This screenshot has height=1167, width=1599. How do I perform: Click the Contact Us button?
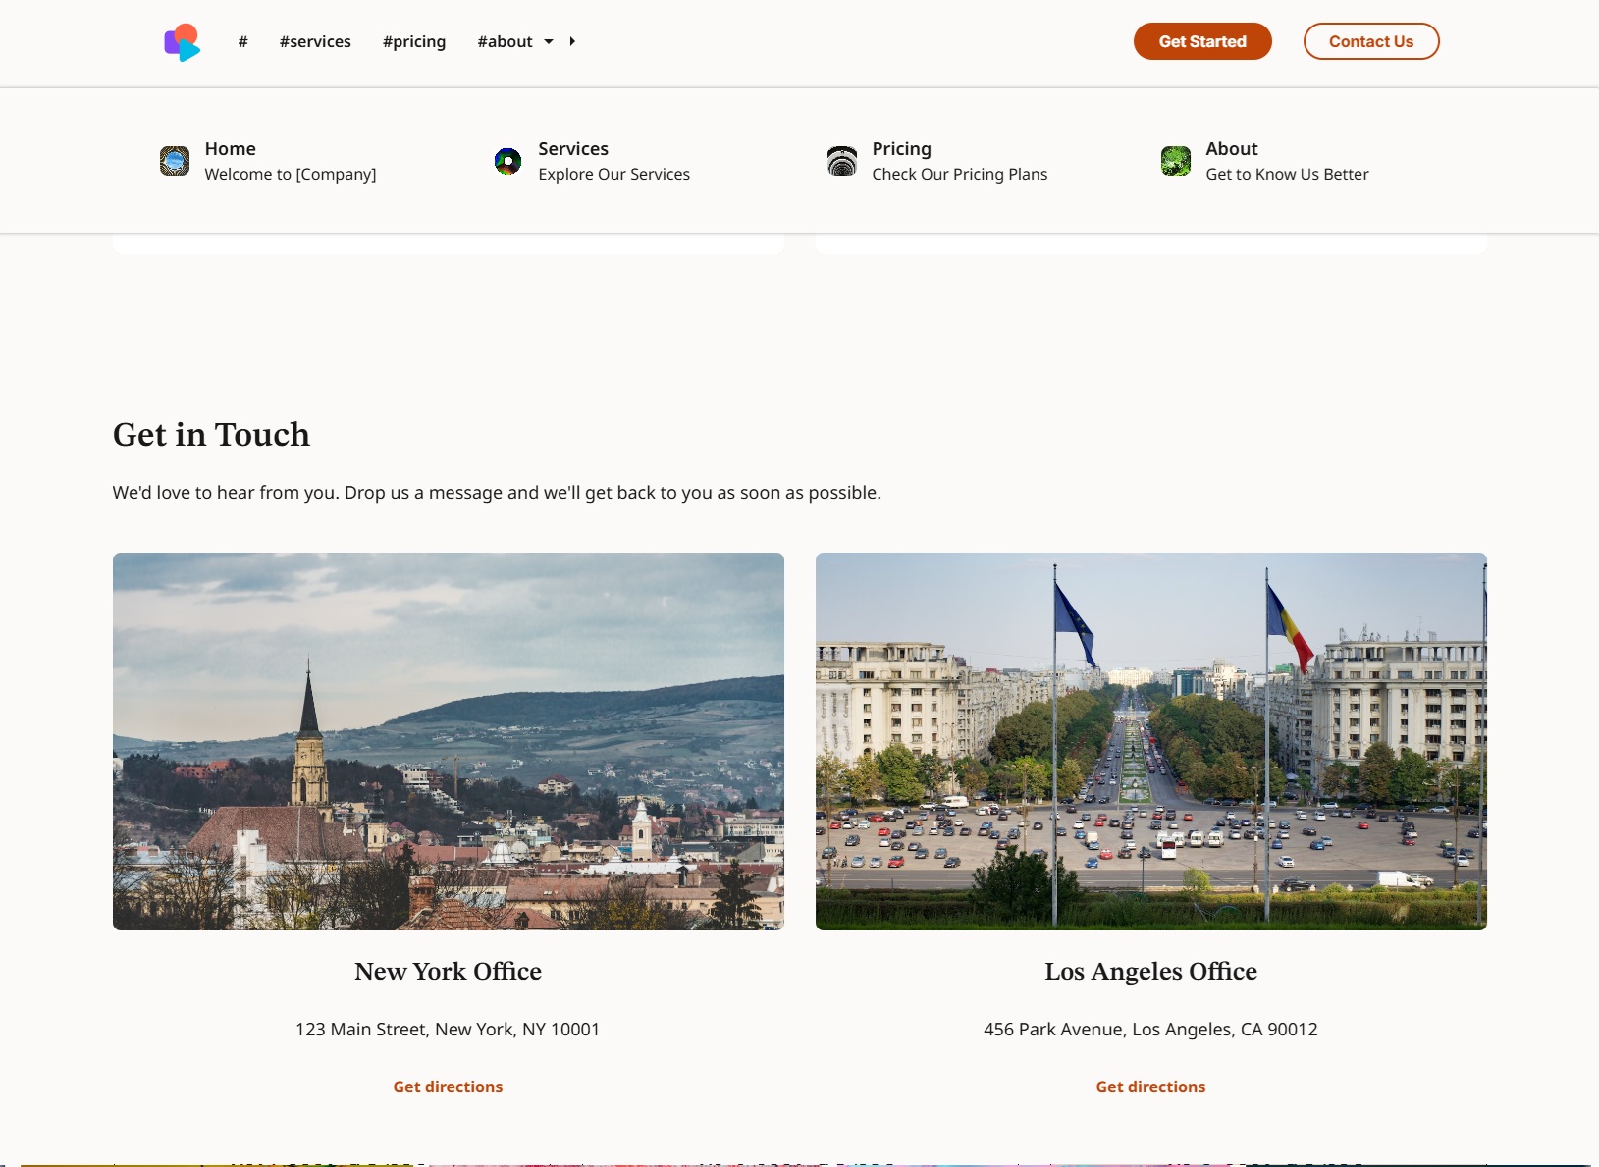click(1371, 41)
